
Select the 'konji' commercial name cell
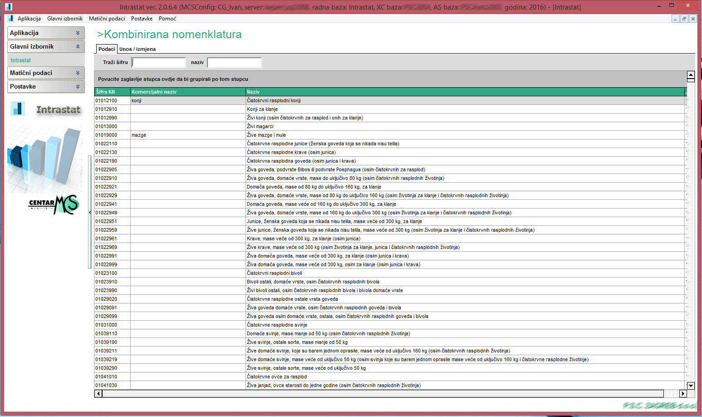click(188, 100)
